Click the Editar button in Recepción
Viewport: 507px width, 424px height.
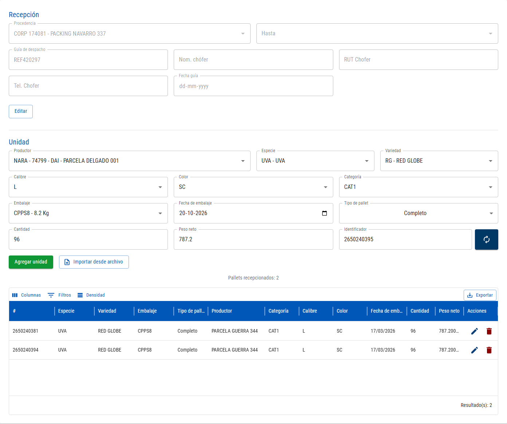click(x=21, y=111)
